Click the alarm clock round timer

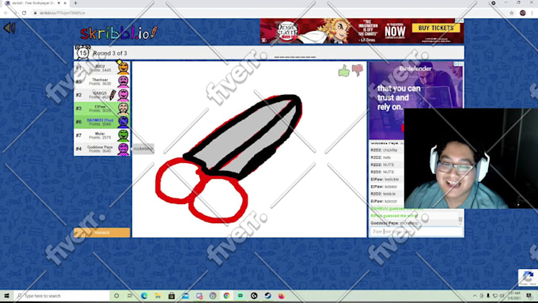click(83, 53)
